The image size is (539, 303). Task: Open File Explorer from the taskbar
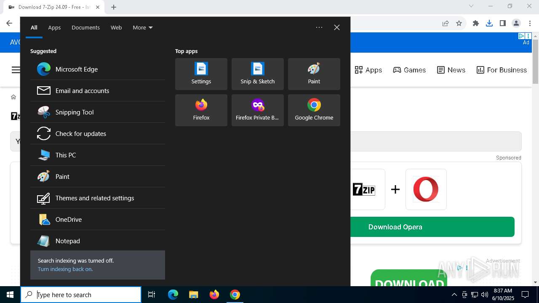pyautogui.click(x=193, y=295)
